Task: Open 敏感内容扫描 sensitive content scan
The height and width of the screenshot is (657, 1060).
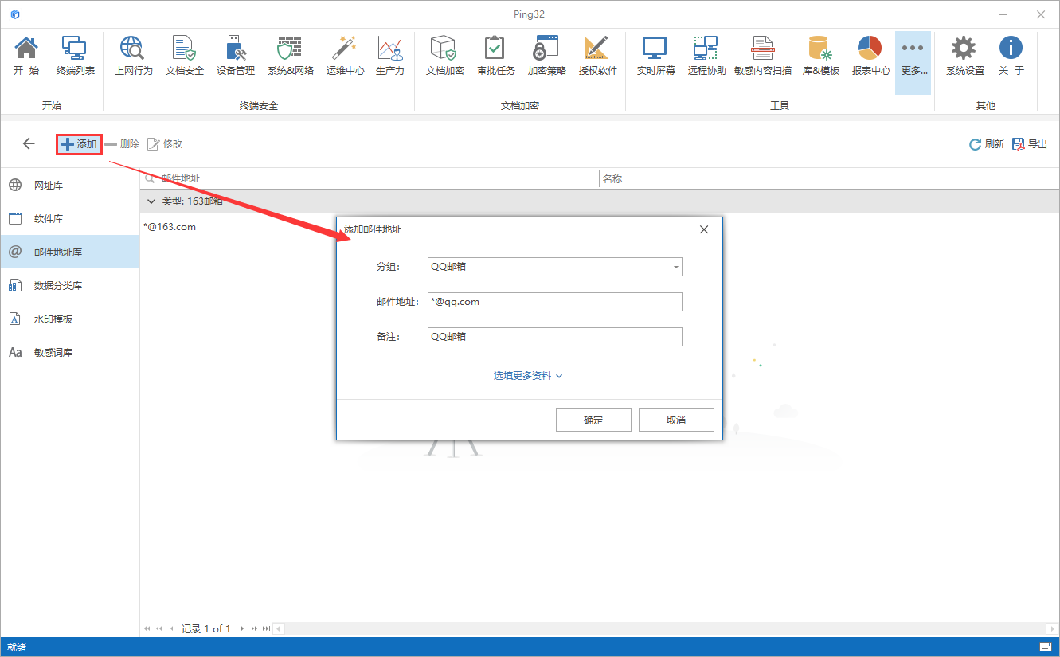Action: (762, 56)
